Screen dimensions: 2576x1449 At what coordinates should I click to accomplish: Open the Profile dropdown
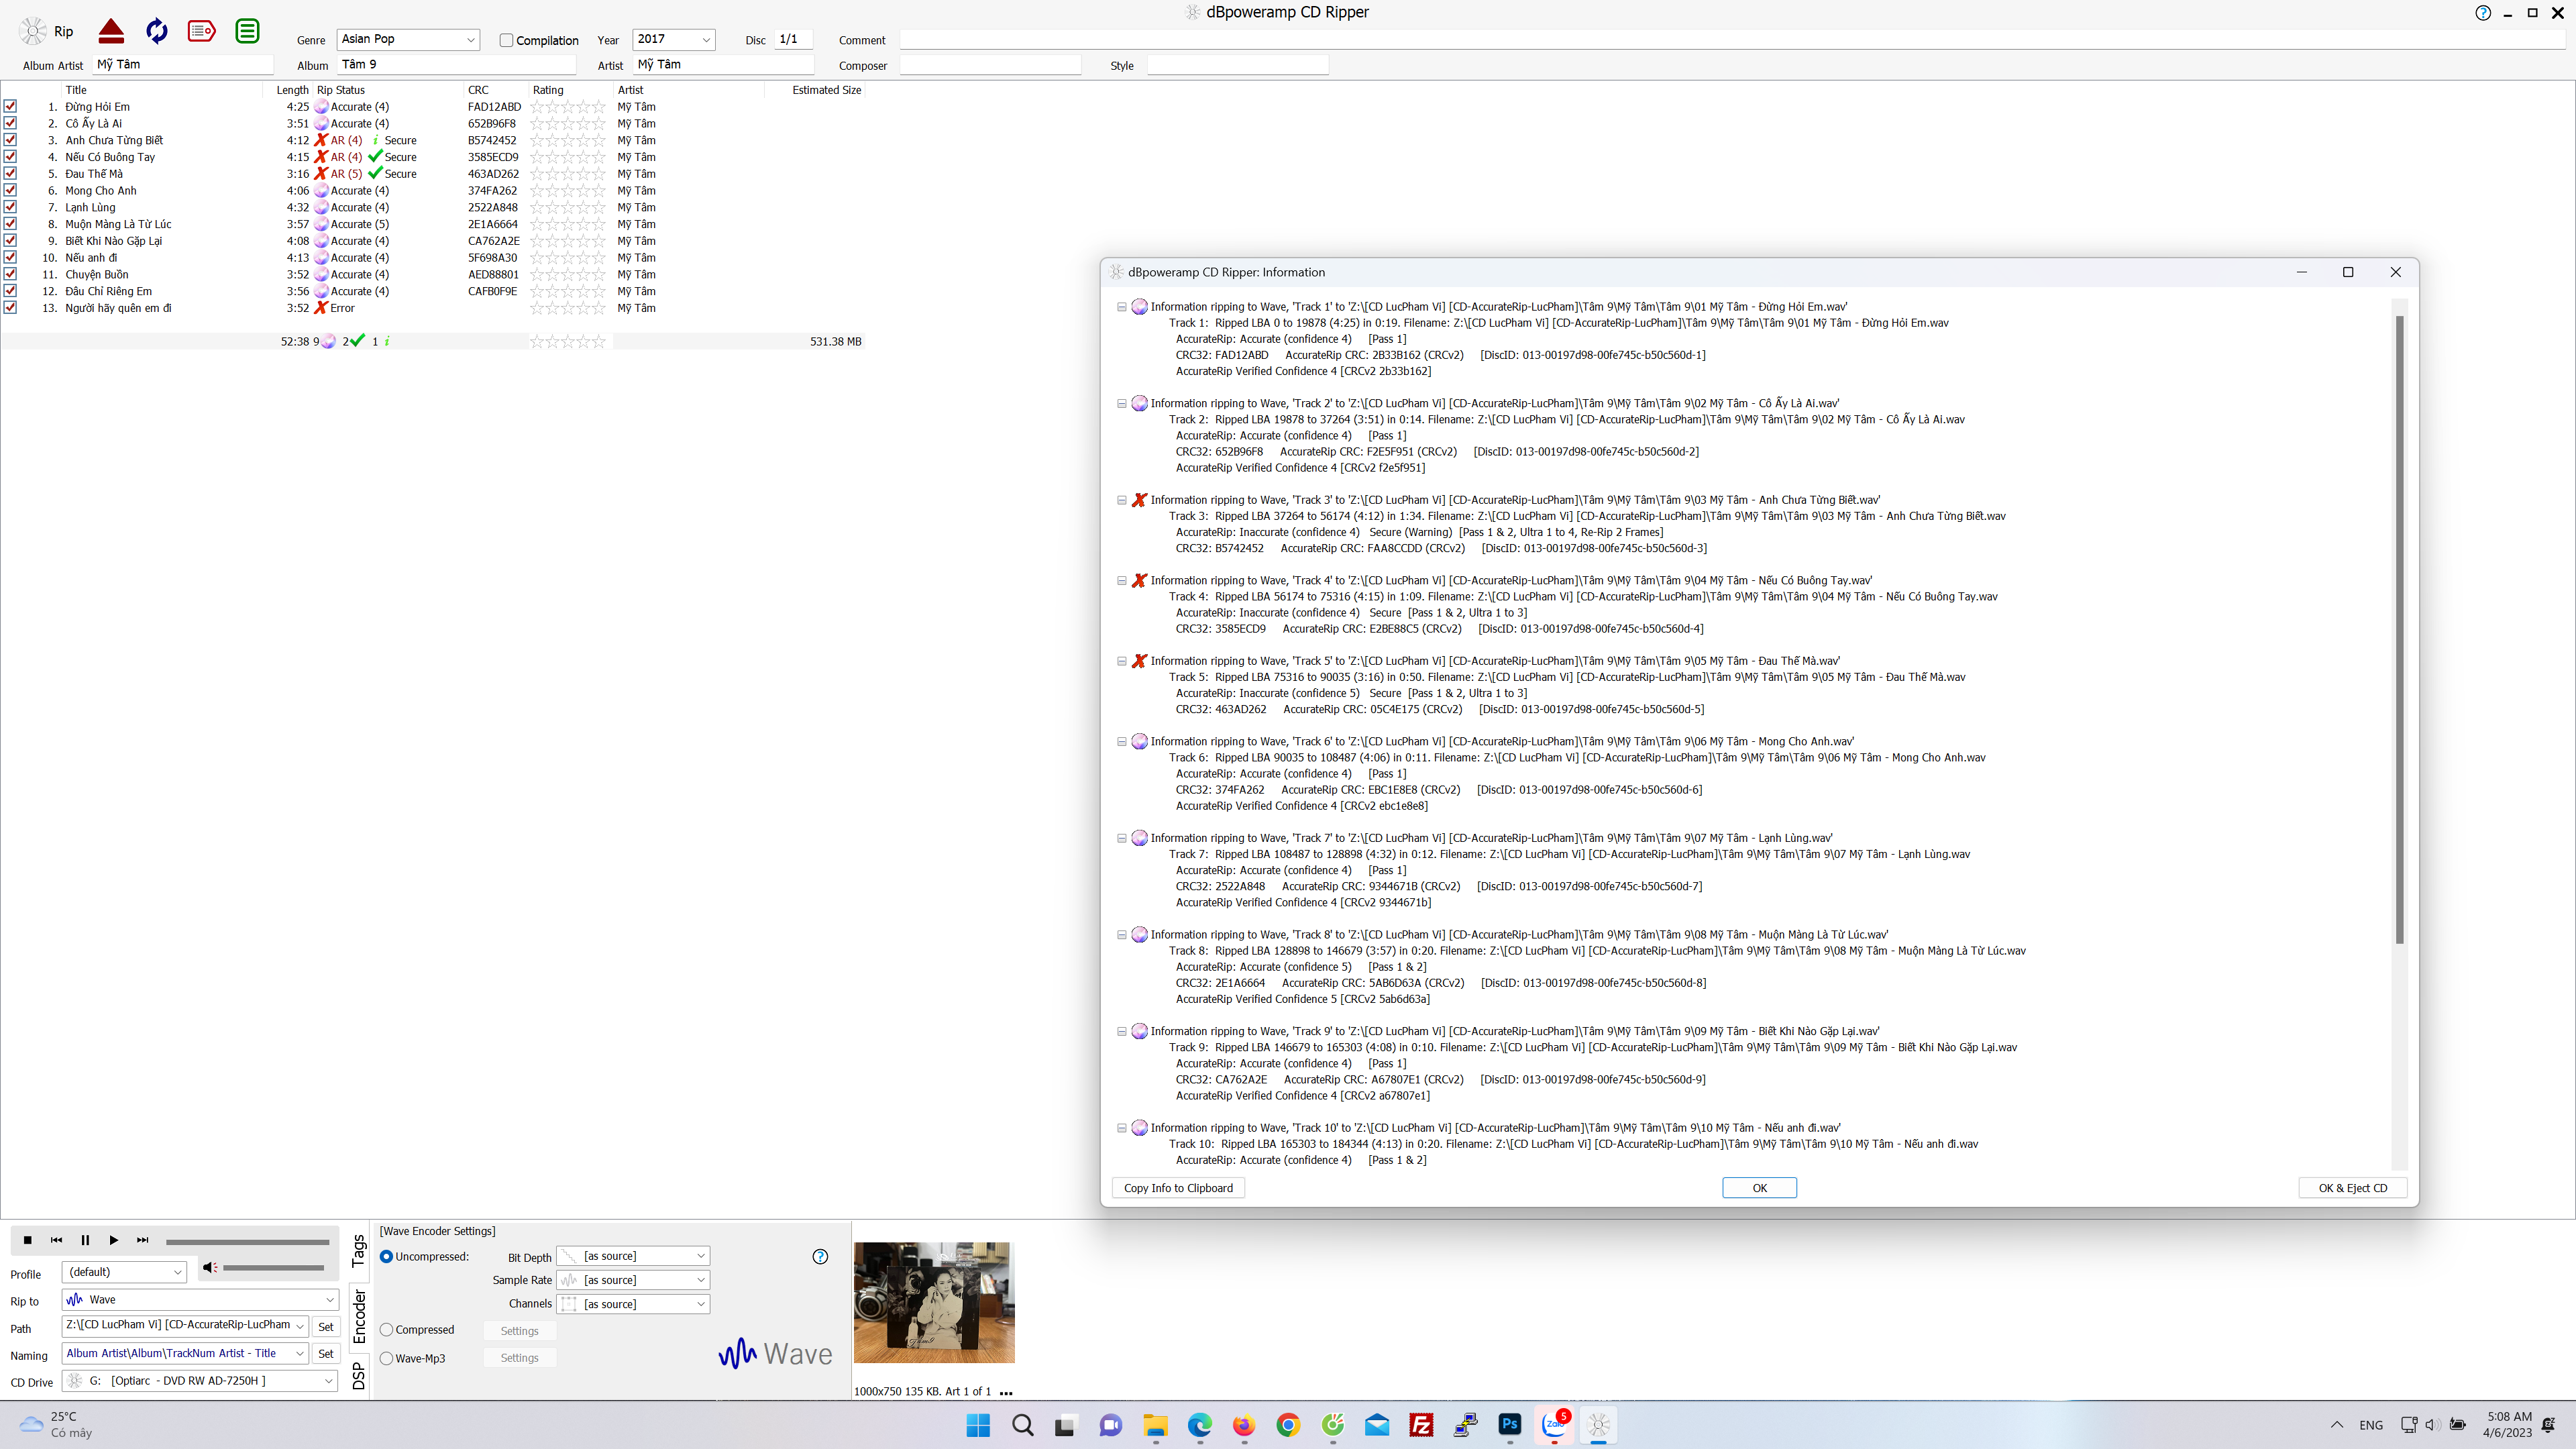pos(177,1272)
